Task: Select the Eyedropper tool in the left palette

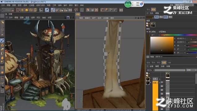Action: pyautogui.click(x=2, y=78)
